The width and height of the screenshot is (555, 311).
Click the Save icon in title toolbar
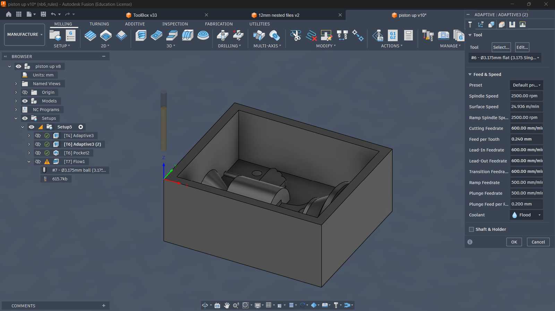tap(43, 14)
